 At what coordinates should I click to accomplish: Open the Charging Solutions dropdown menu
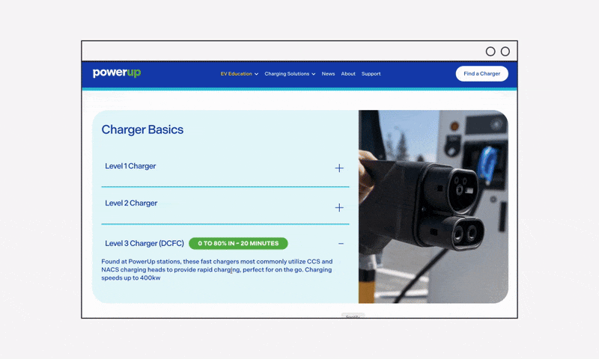click(x=286, y=74)
